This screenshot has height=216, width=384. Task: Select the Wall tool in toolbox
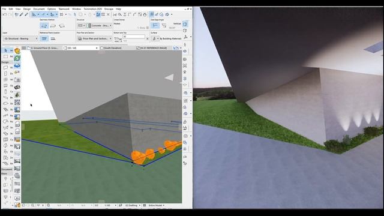point(5,67)
